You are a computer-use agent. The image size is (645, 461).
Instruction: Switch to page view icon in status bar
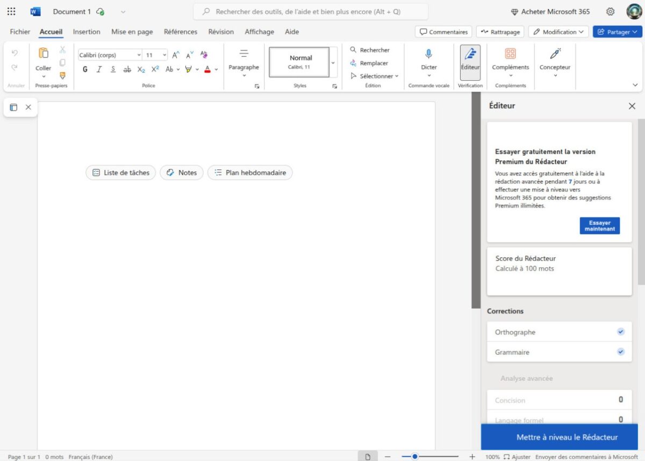pos(368,457)
